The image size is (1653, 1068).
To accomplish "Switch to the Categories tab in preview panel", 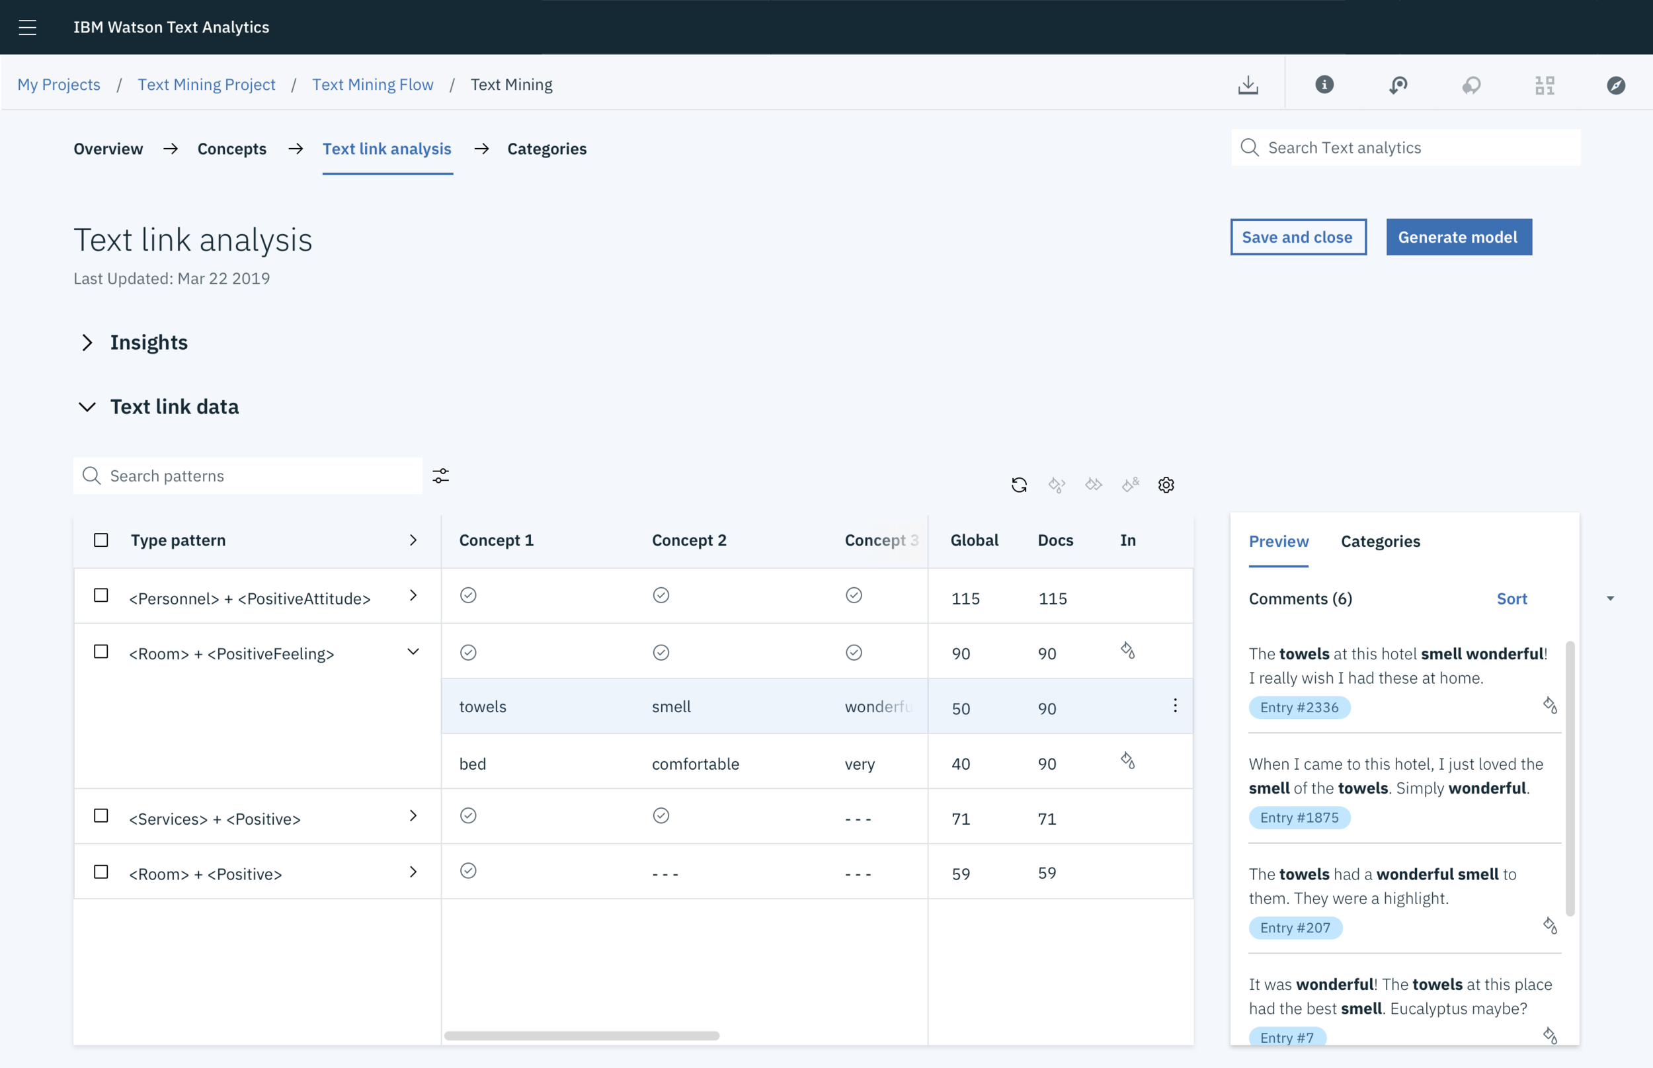I will [x=1380, y=541].
